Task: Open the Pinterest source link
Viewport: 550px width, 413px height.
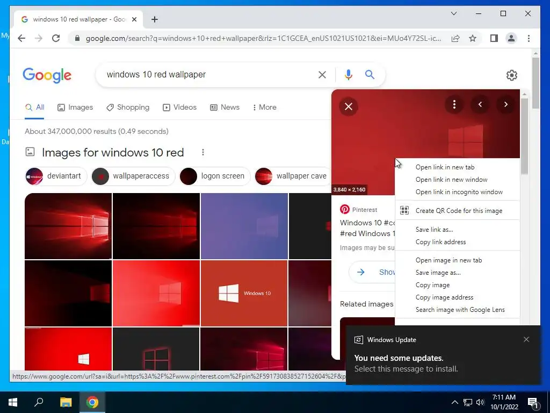Action: (x=359, y=210)
